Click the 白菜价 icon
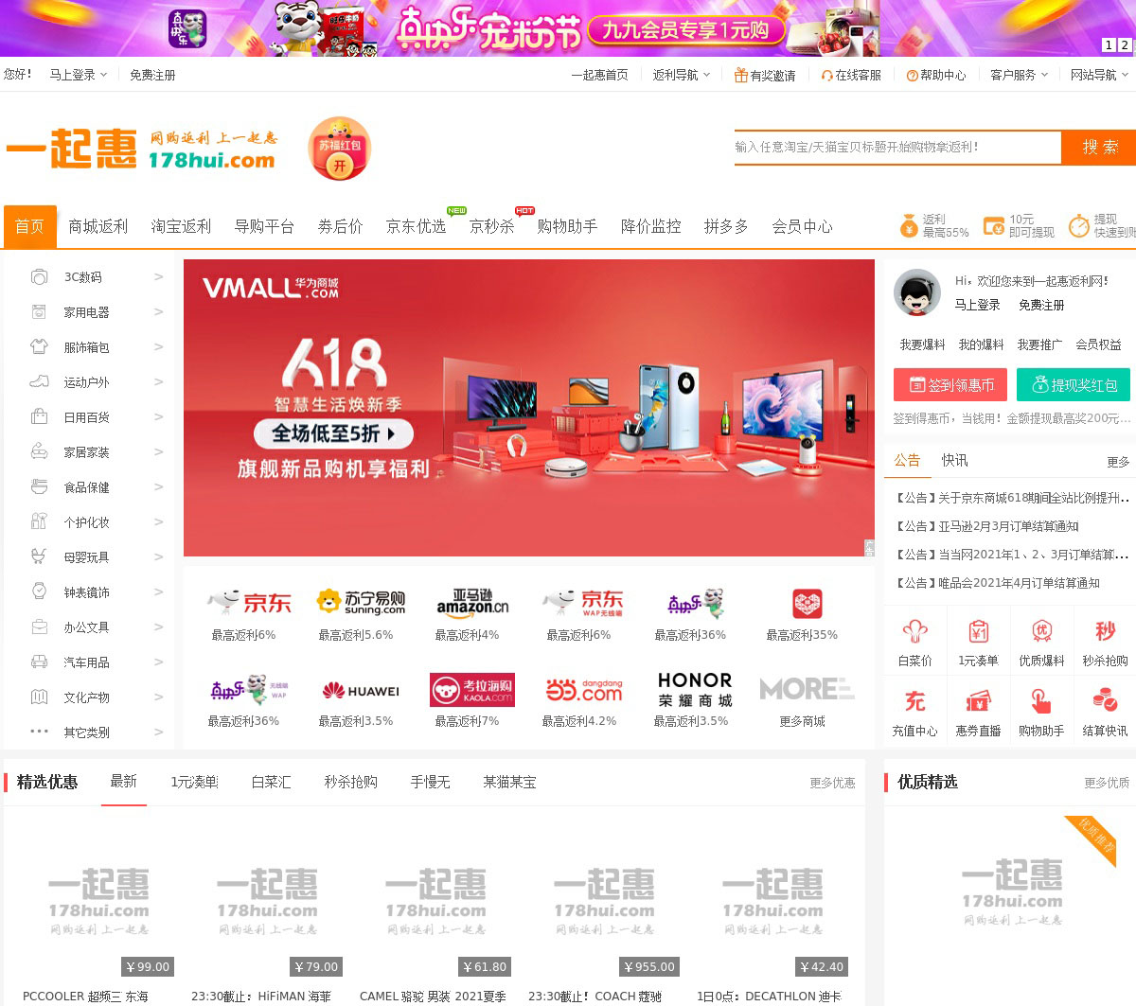 tap(915, 631)
